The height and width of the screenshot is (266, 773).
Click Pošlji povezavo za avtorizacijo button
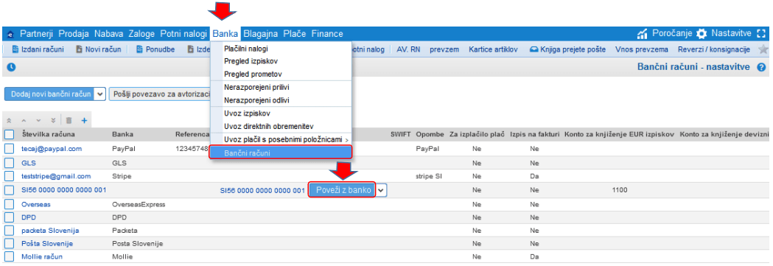(x=160, y=94)
